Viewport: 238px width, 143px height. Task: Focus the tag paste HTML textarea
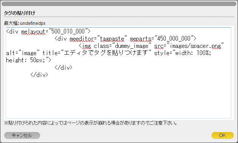click(118, 73)
